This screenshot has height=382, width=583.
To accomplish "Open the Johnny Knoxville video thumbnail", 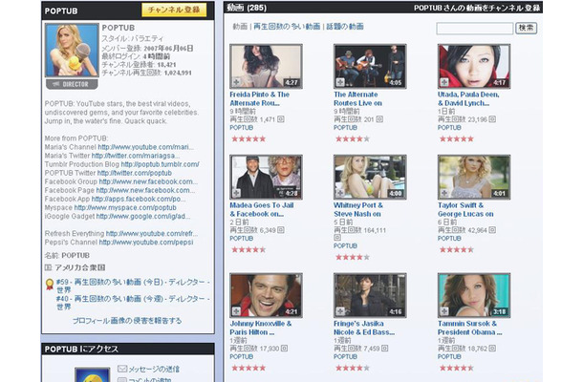I will point(266,295).
